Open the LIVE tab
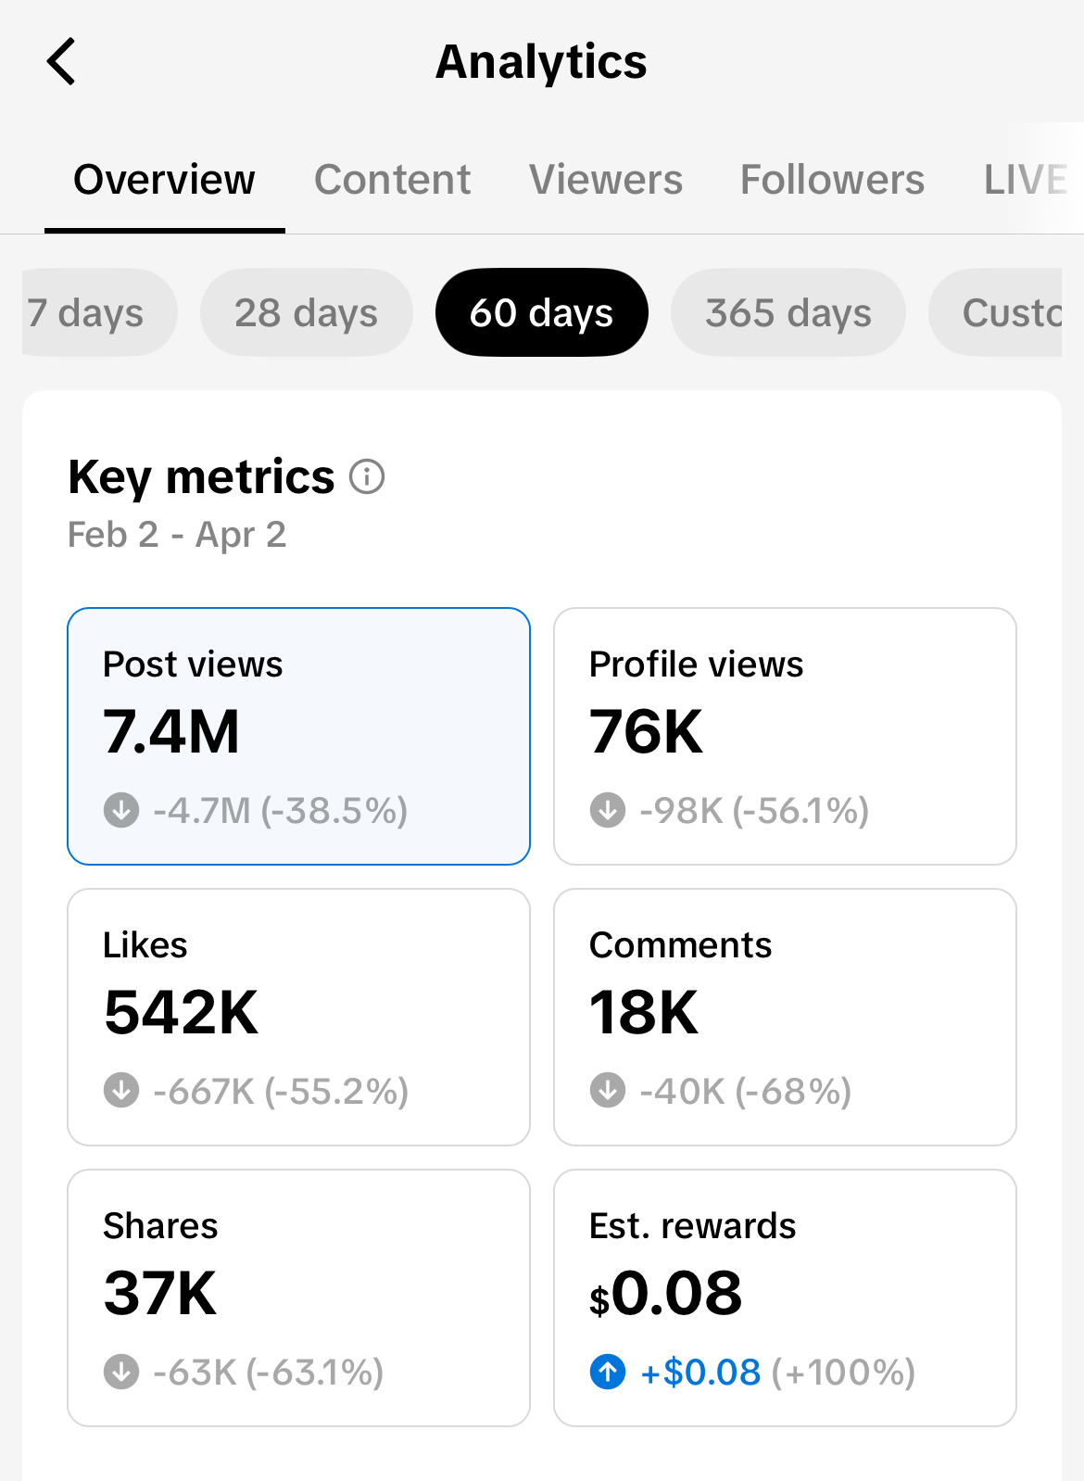Screen dimensions: 1084x1481 coord(1025,180)
